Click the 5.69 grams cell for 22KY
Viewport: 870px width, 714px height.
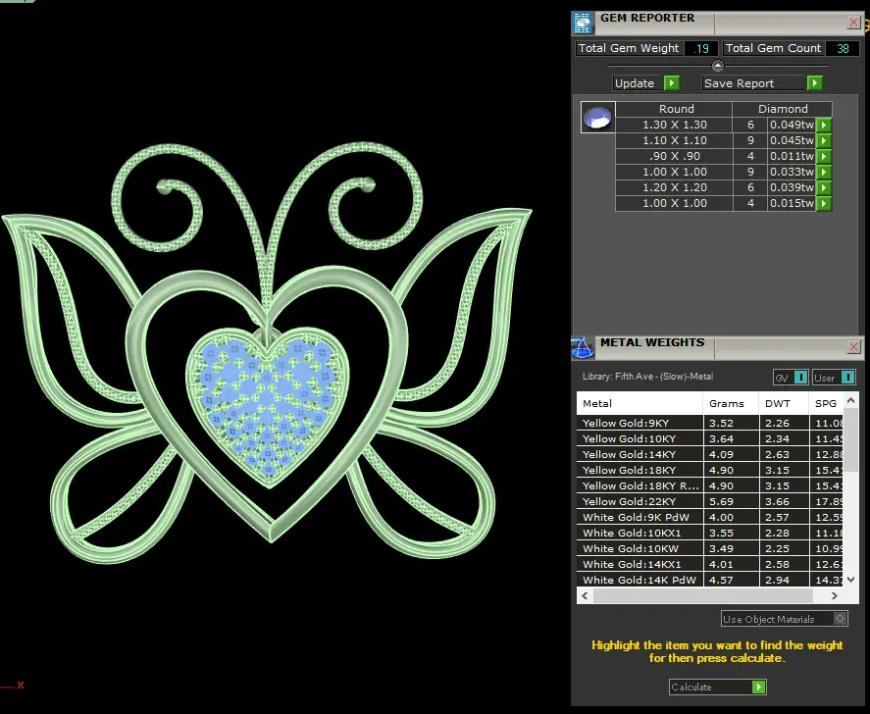click(x=731, y=501)
